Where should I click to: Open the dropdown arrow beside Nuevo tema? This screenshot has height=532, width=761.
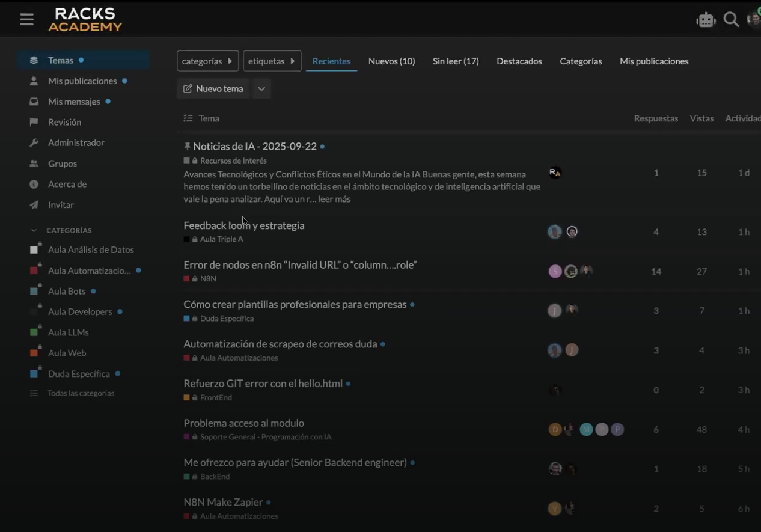(x=261, y=89)
